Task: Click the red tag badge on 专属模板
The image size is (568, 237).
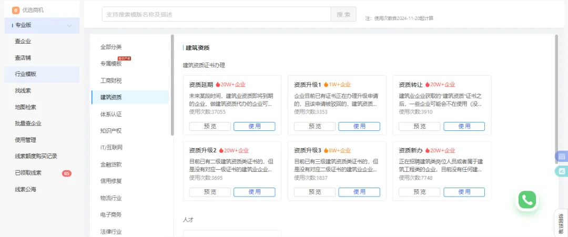Action: point(124,58)
